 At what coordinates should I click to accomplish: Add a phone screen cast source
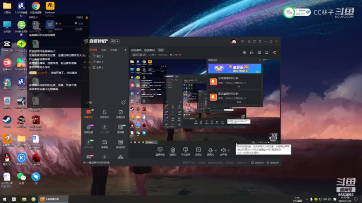click(x=186, y=152)
